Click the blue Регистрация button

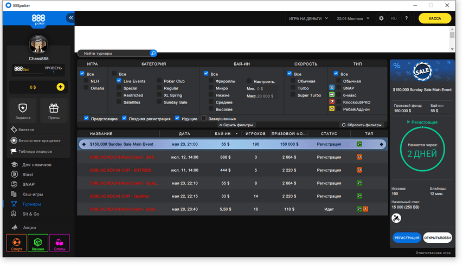407,237
